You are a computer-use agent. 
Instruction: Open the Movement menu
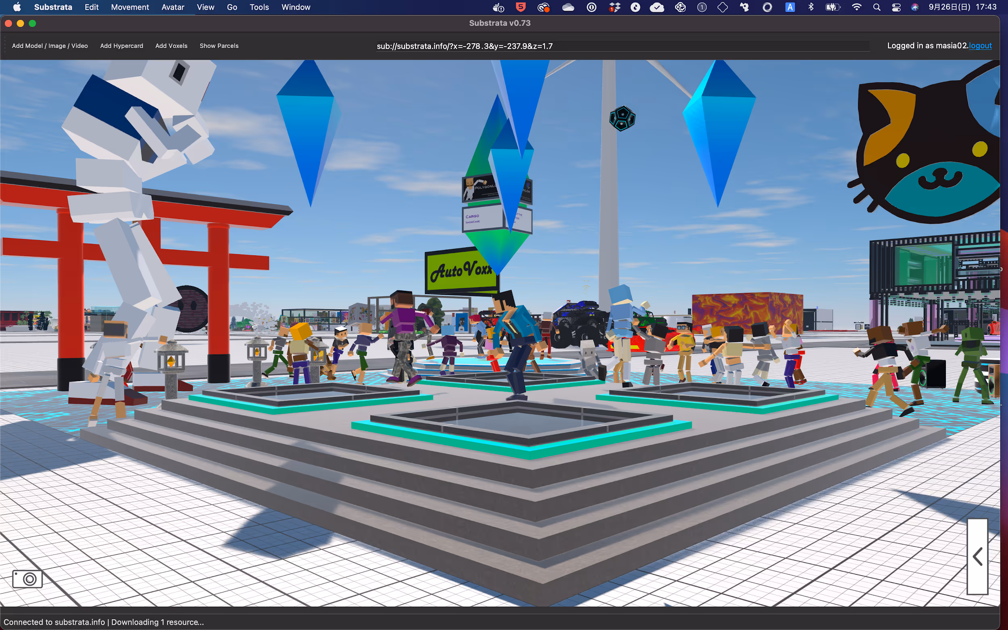pos(129,7)
